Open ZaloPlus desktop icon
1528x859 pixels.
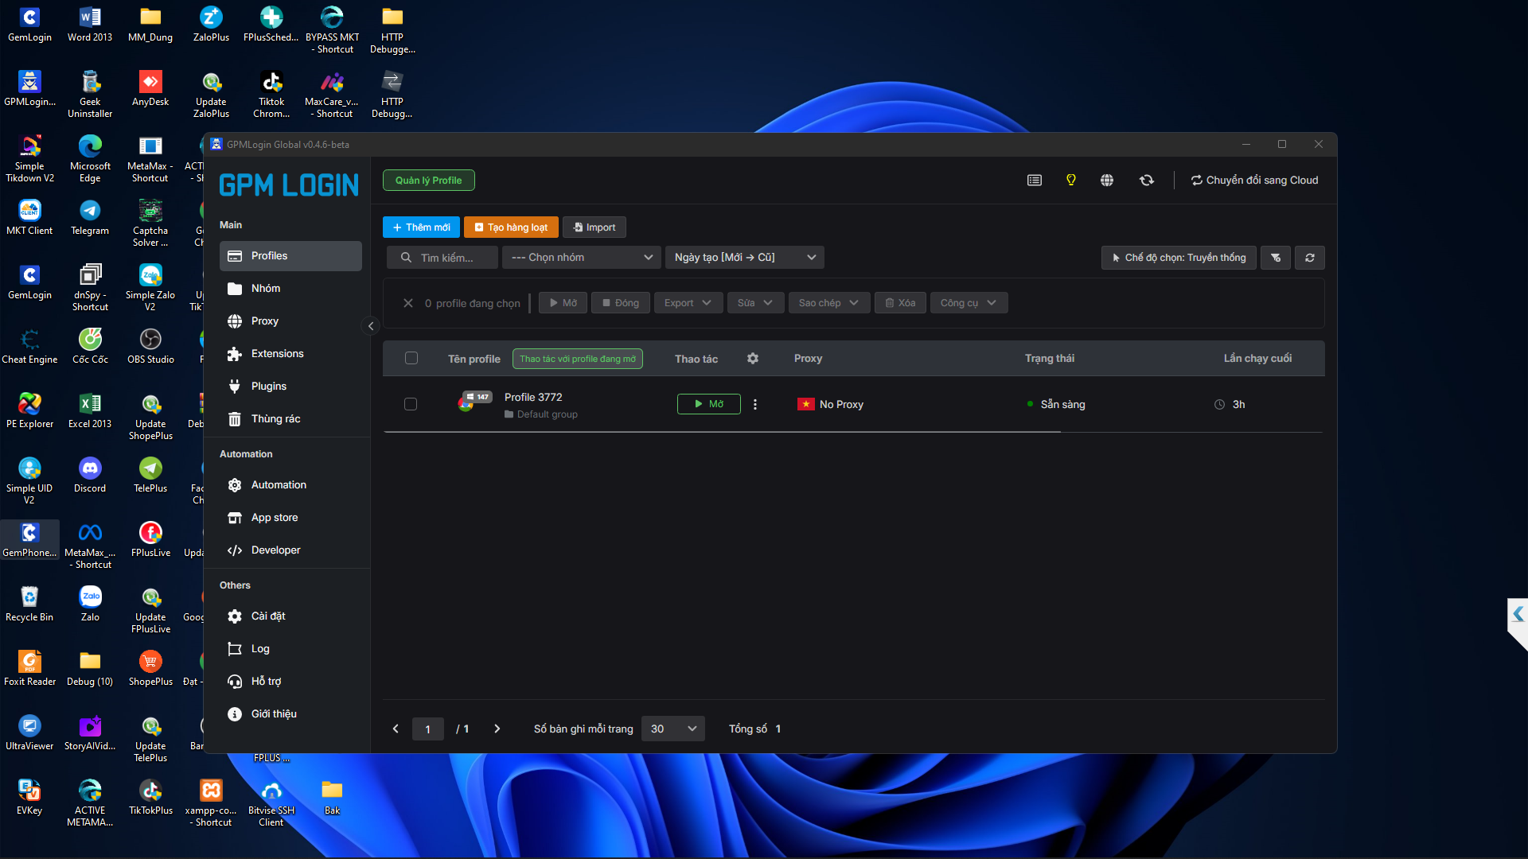[211, 24]
